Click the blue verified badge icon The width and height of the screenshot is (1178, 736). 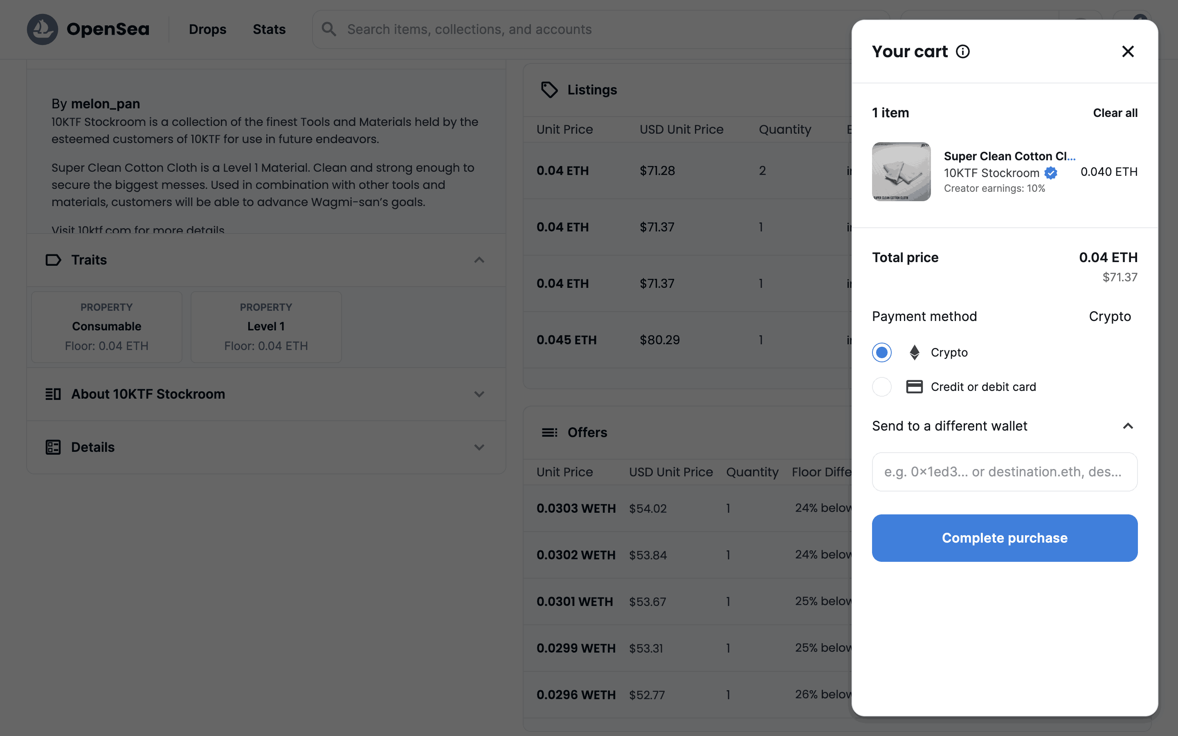tap(1050, 173)
